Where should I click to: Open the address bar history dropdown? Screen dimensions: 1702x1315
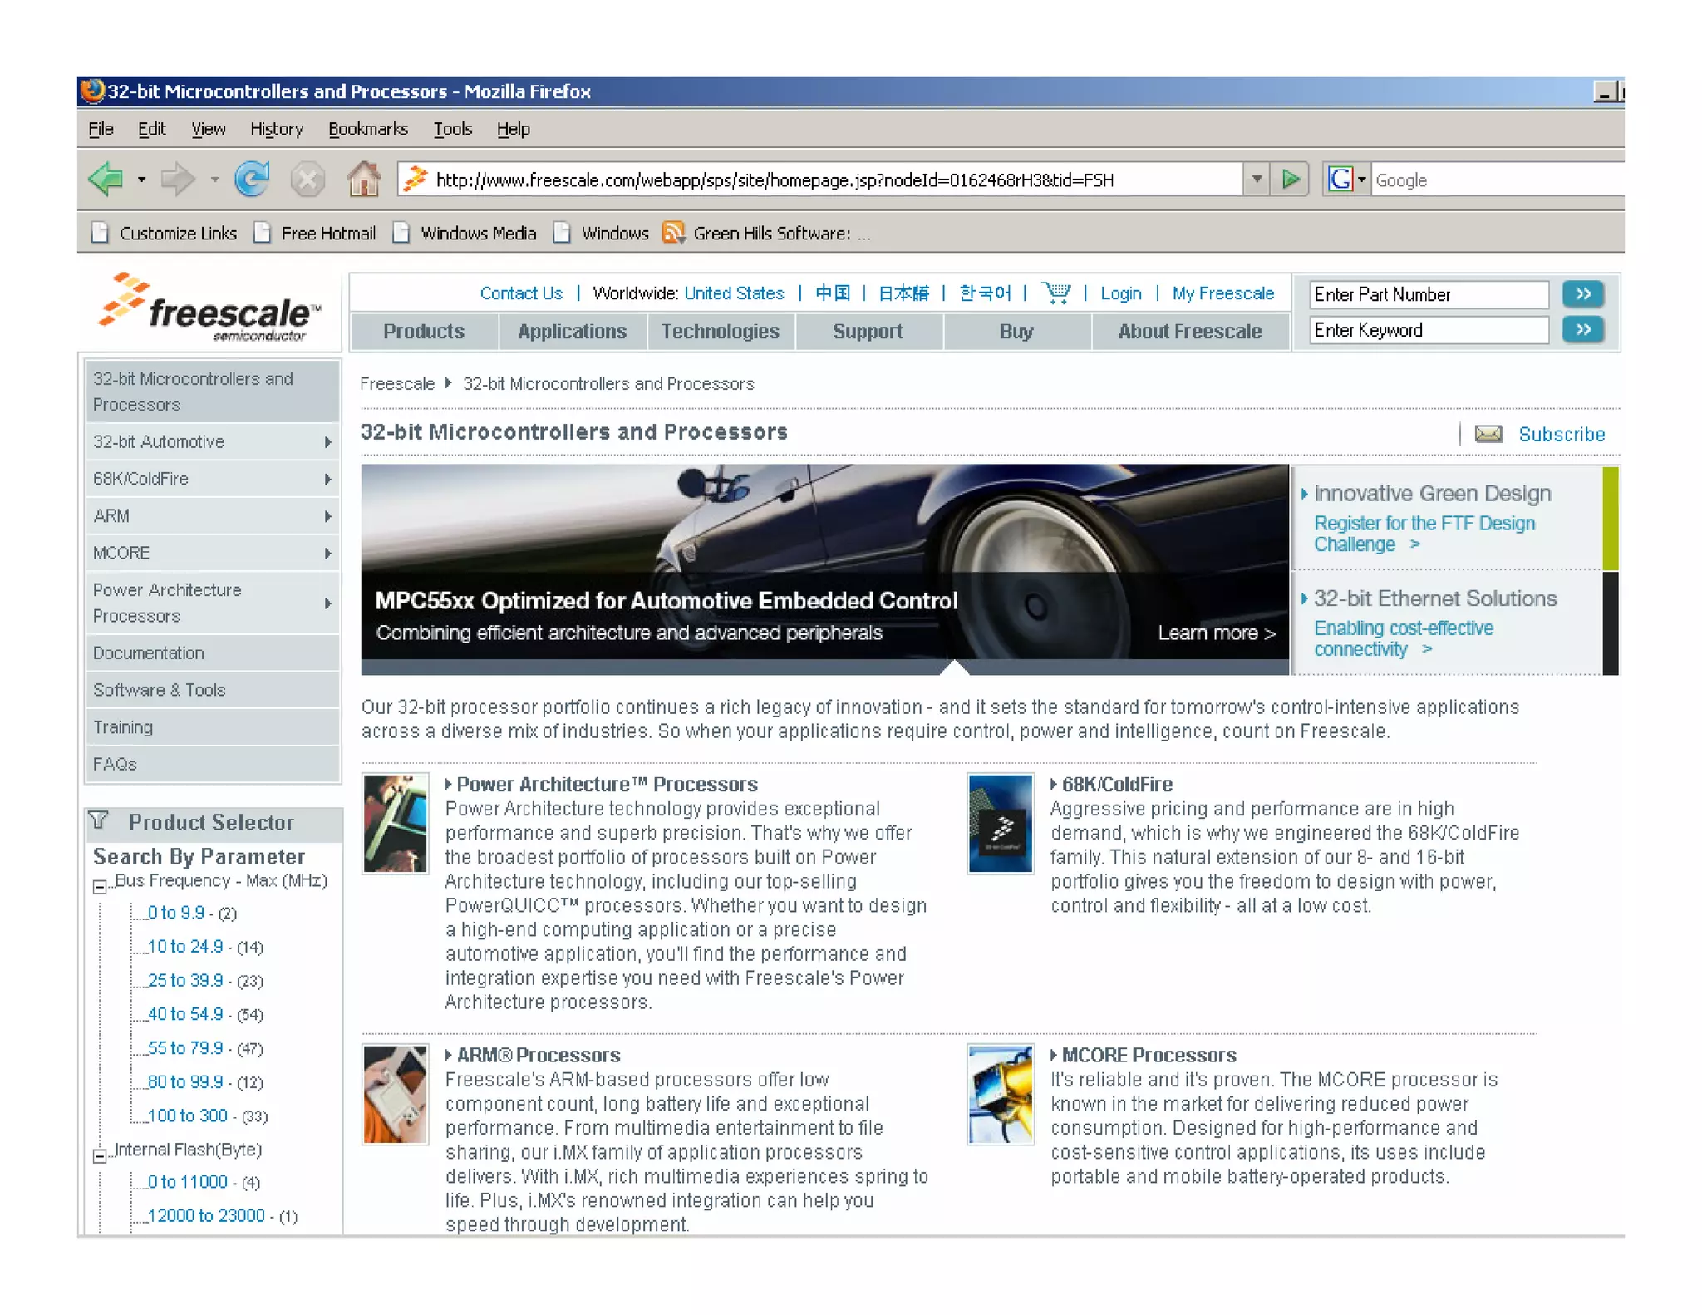(x=1257, y=180)
